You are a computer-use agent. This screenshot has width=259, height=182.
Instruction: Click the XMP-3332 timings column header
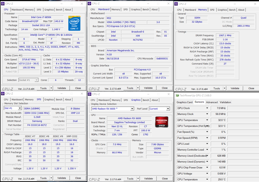pos(72,136)
